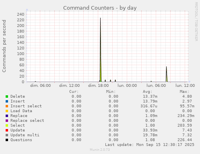Click the 'dim. 12:00' time axis label
The height and width of the screenshot is (154, 200).
(70, 86)
